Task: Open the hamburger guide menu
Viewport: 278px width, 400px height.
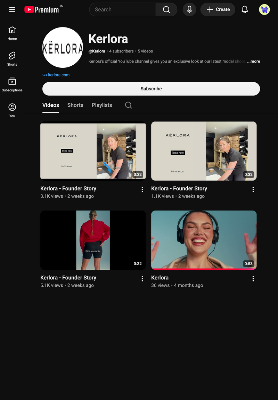Action: pyautogui.click(x=12, y=9)
